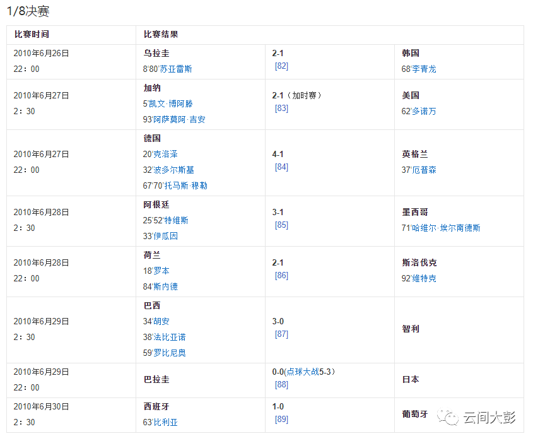Click the 1/8决赛 section heading

pos(28,11)
